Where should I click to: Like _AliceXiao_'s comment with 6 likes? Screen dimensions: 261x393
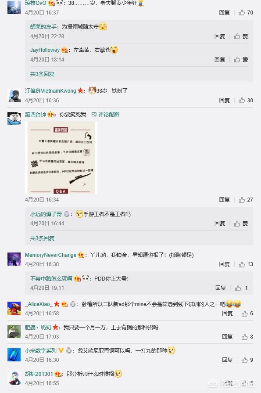pyautogui.click(x=247, y=314)
